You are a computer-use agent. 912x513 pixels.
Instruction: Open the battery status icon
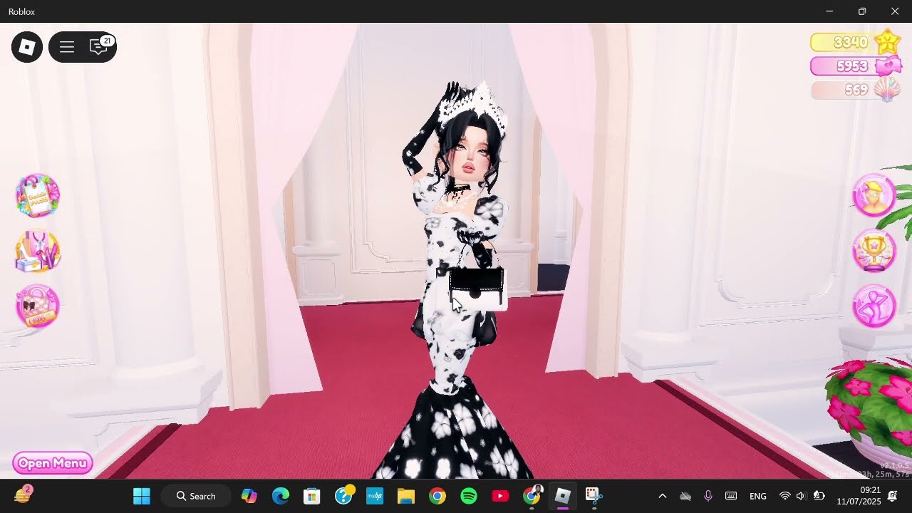tap(819, 496)
